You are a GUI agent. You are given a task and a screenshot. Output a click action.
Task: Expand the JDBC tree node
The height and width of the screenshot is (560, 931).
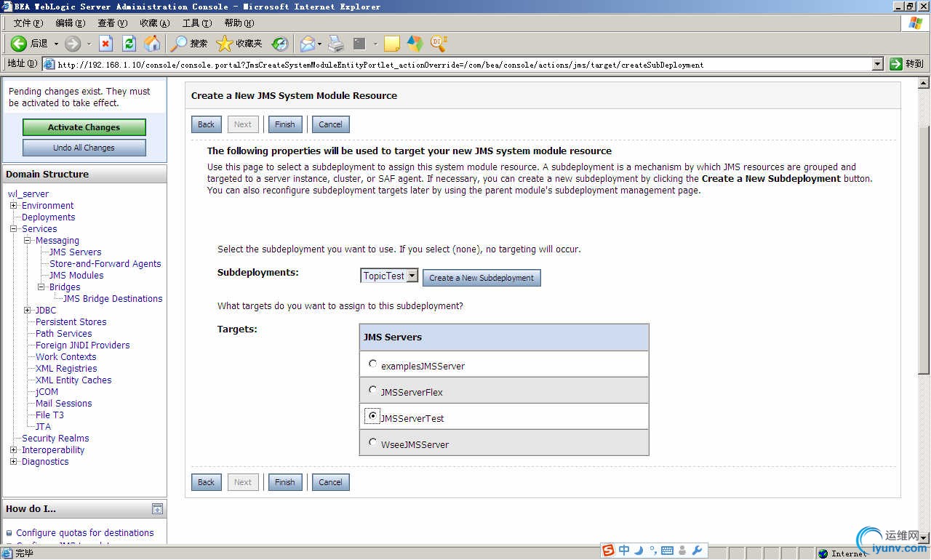tap(28, 311)
